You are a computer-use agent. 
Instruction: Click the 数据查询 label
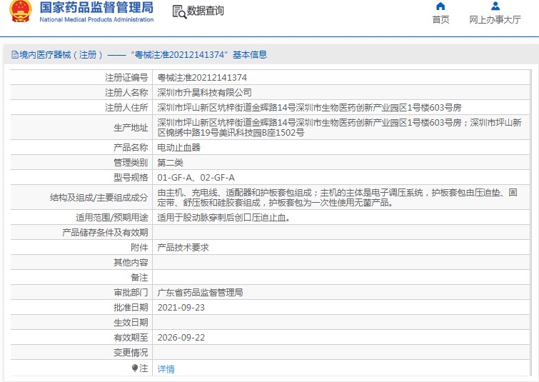tap(205, 11)
